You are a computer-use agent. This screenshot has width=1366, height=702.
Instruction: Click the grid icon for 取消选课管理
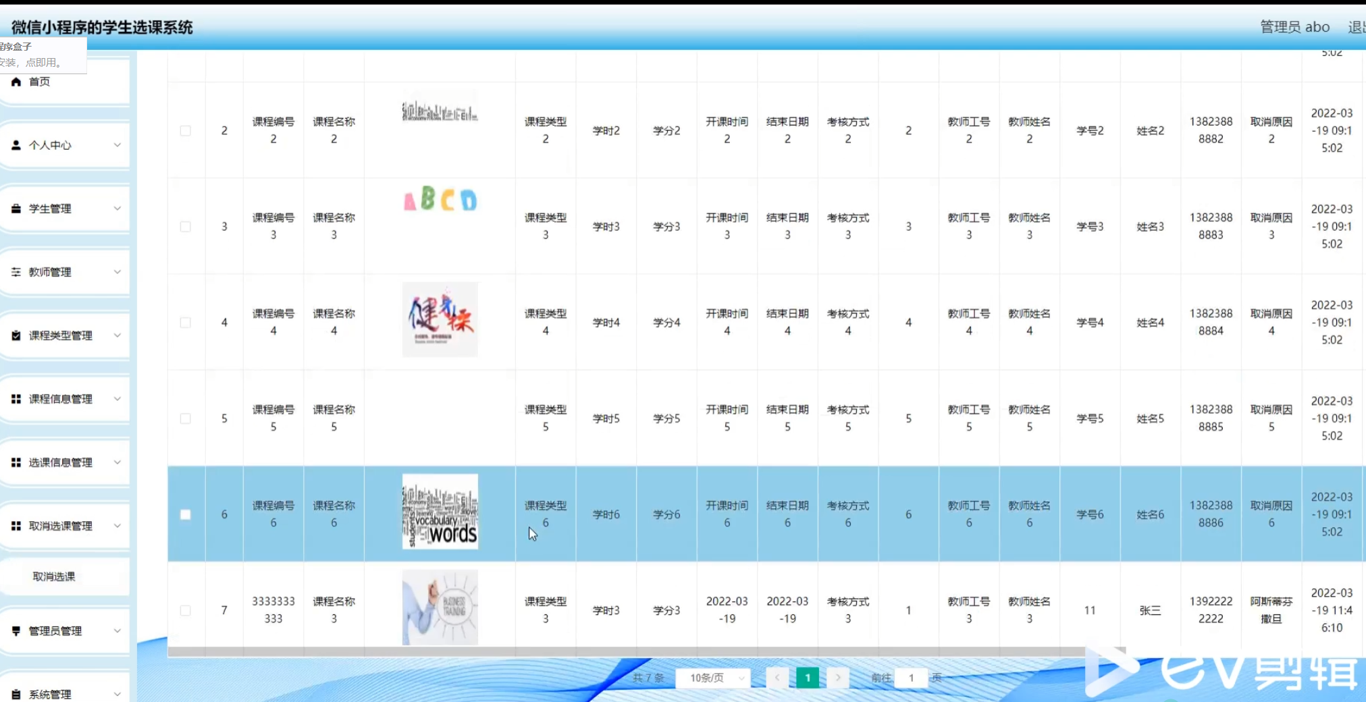pos(16,526)
